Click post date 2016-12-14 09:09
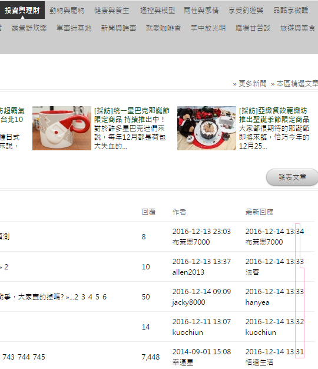The width and height of the screenshot is (318, 369). [201, 291]
